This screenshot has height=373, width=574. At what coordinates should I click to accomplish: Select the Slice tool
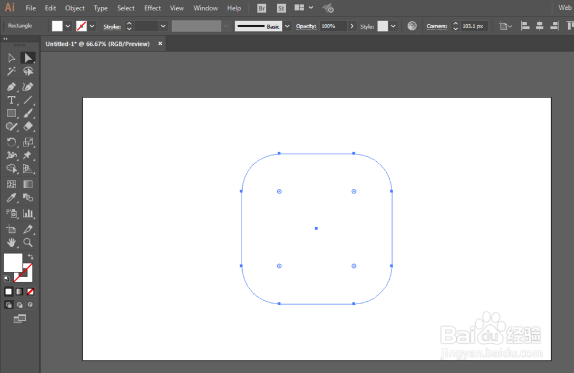click(28, 229)
